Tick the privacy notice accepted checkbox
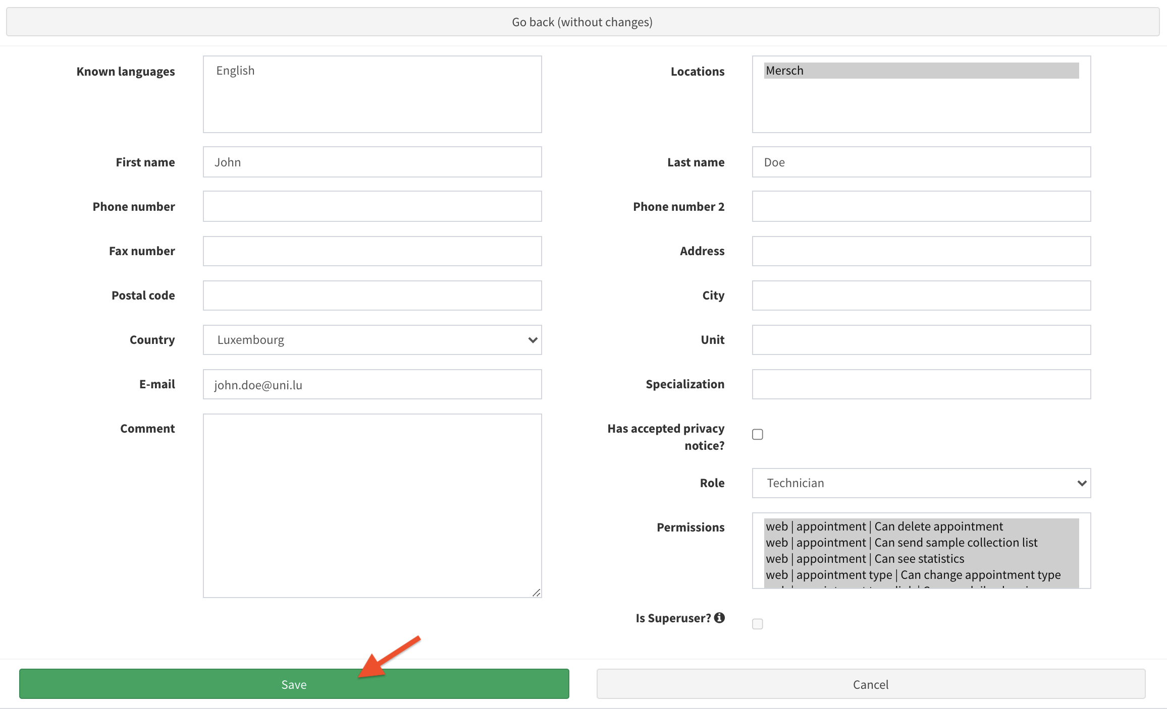This screenshot has width=1167, height=709. point(757,434)
